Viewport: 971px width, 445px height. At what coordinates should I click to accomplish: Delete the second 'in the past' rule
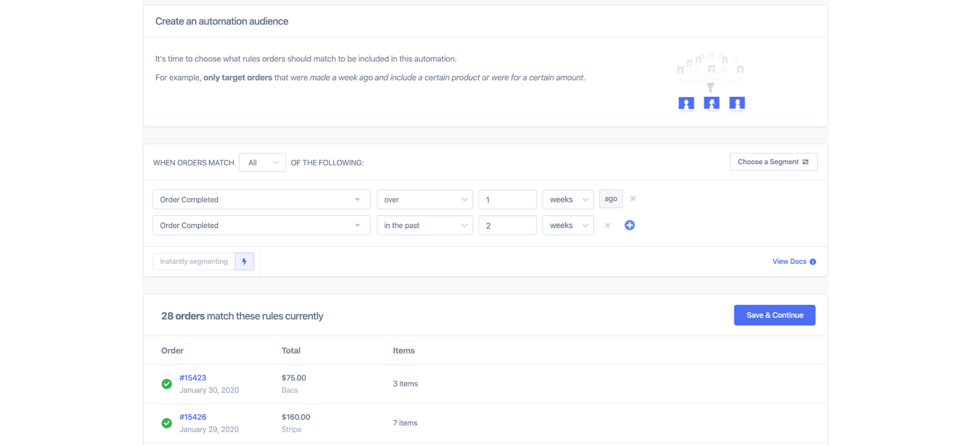[607, 226]
